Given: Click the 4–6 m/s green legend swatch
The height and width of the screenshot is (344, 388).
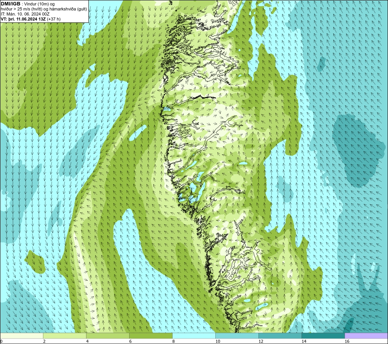Looking at the screenshot, I should pyautogui.click(x=107, y=335).
